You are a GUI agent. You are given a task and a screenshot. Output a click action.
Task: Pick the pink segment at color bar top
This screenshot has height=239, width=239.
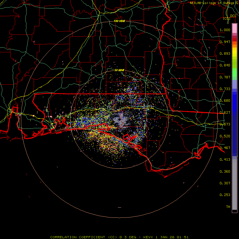(x=234, y=28)
